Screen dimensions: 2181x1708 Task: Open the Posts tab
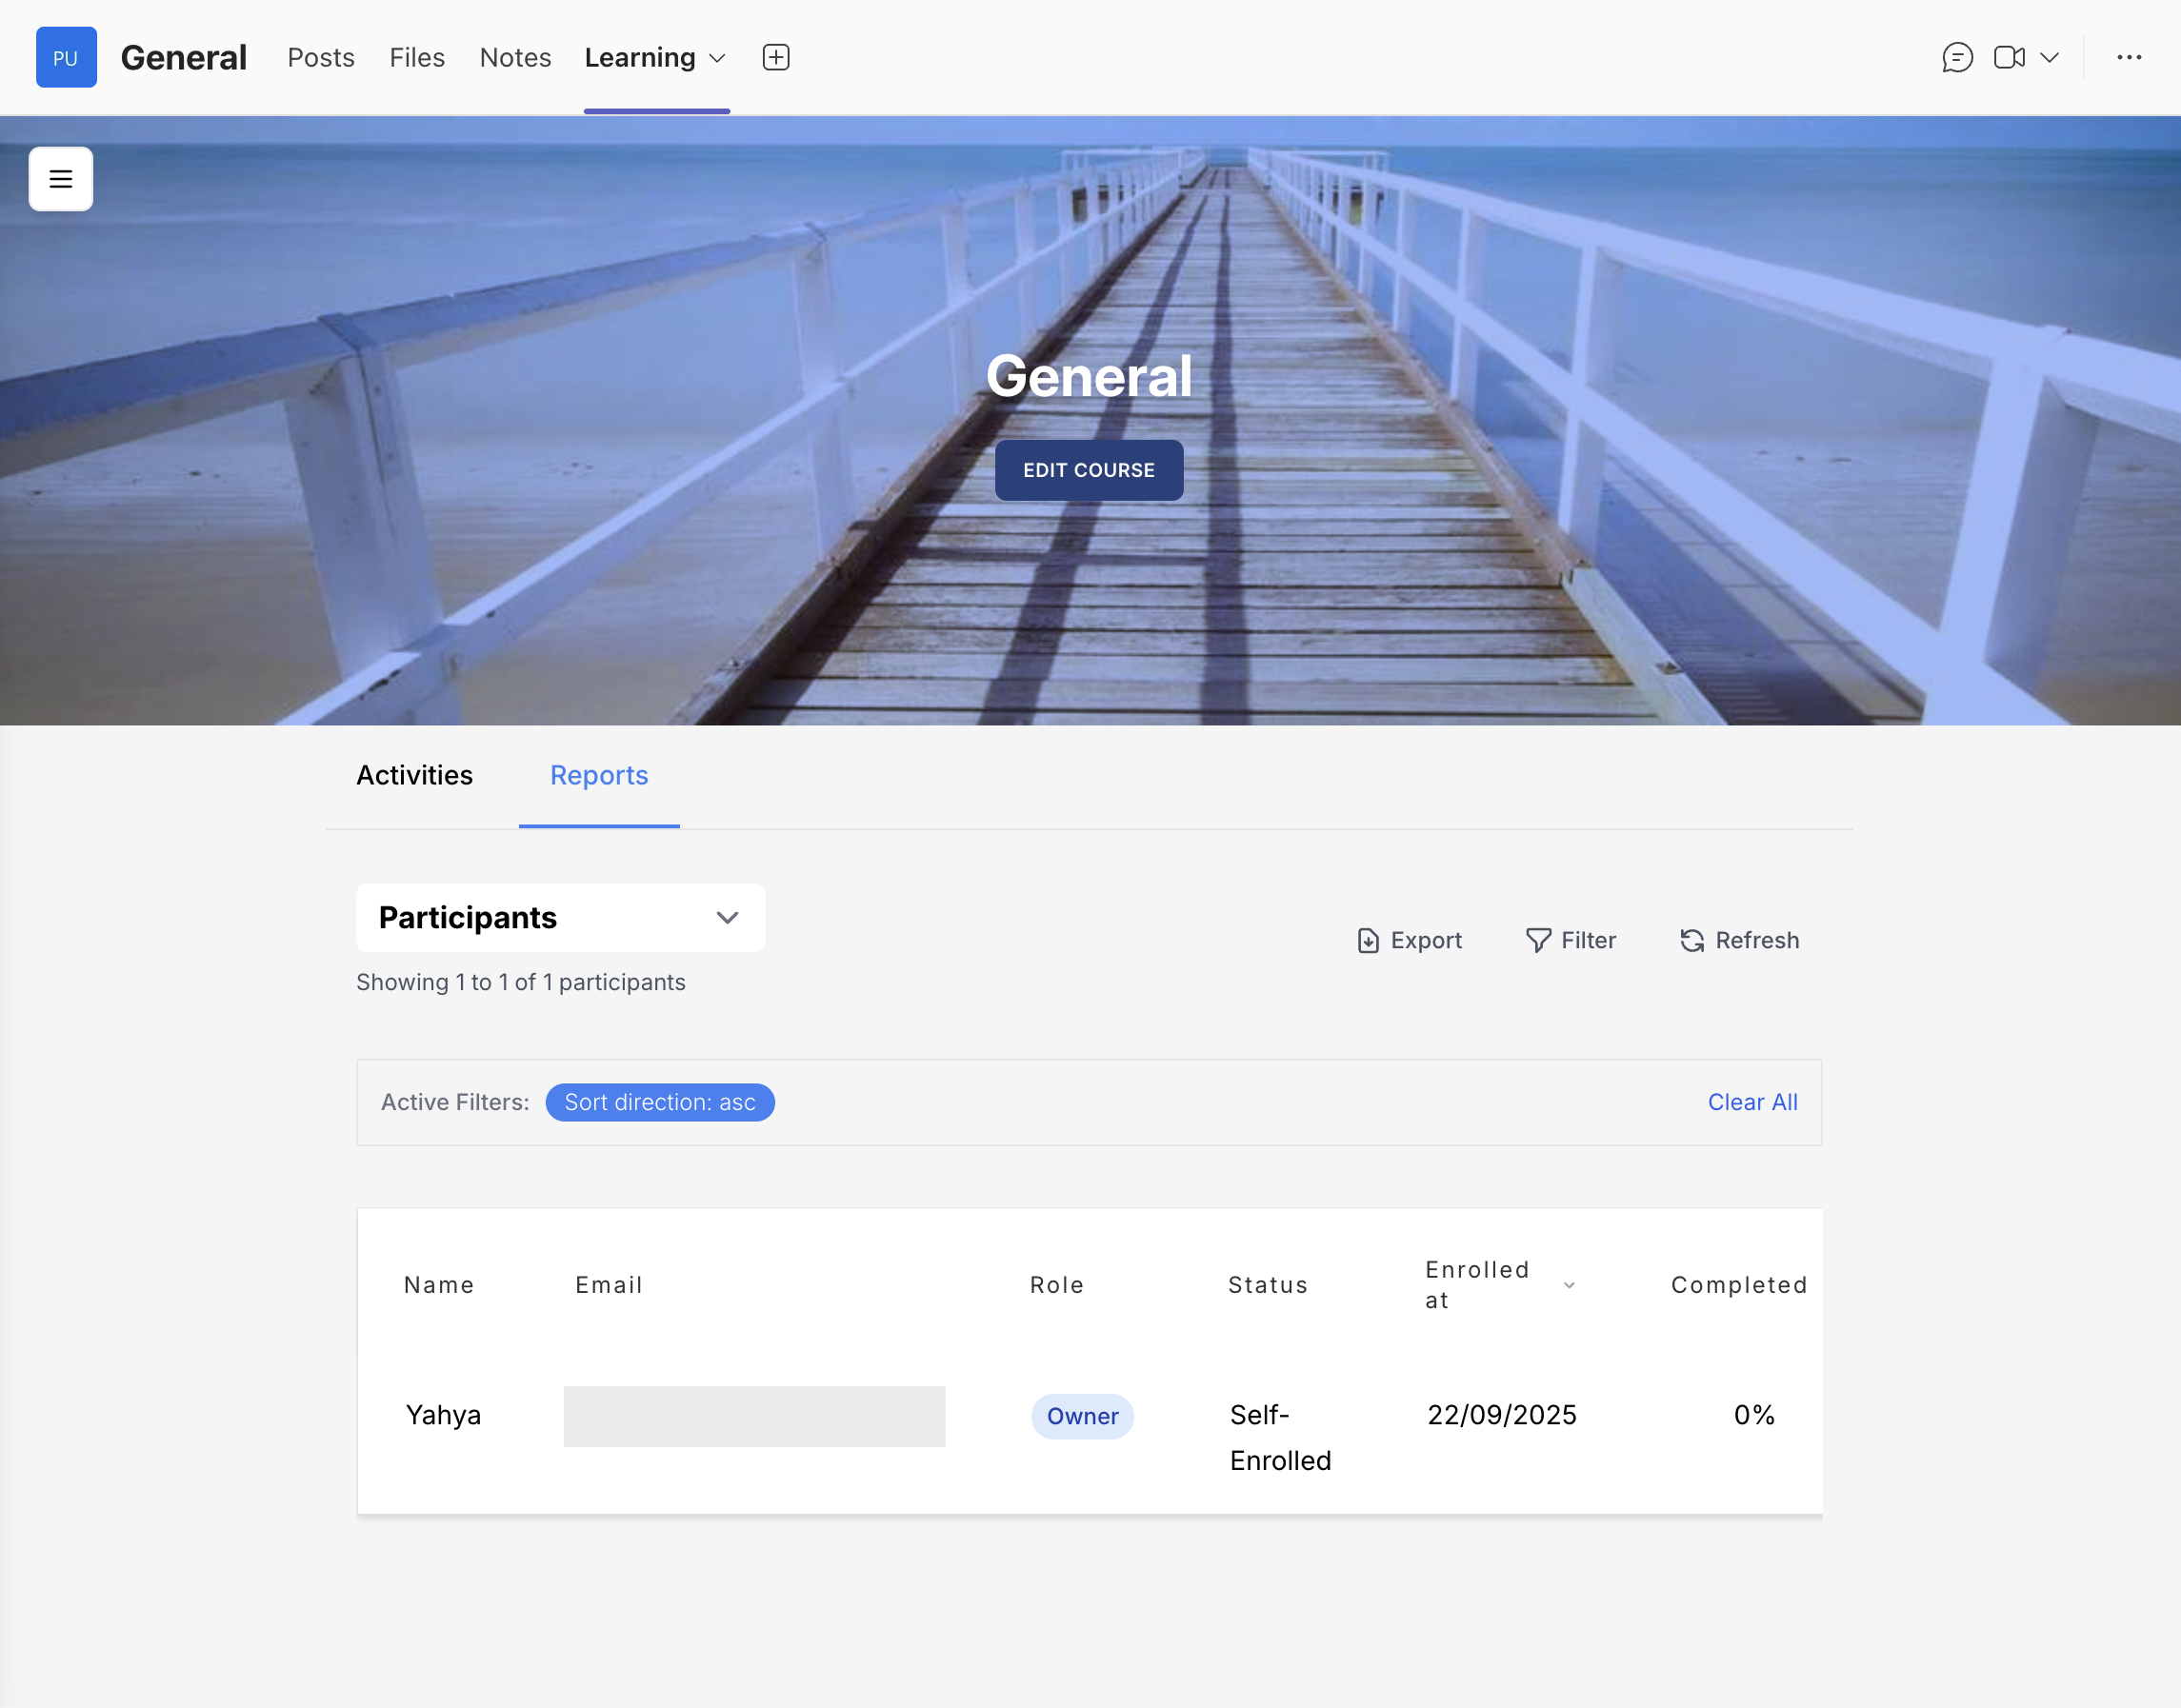320,57
